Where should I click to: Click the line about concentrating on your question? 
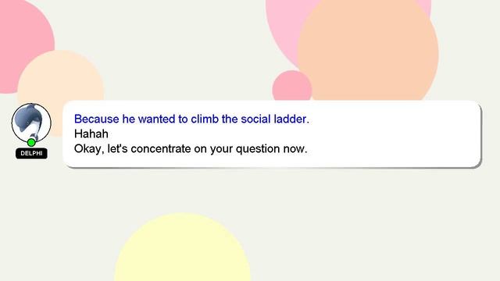point(191,149)
